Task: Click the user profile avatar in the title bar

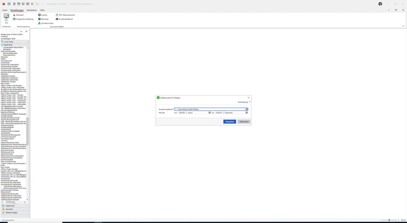Action: [x=380, y=4]
